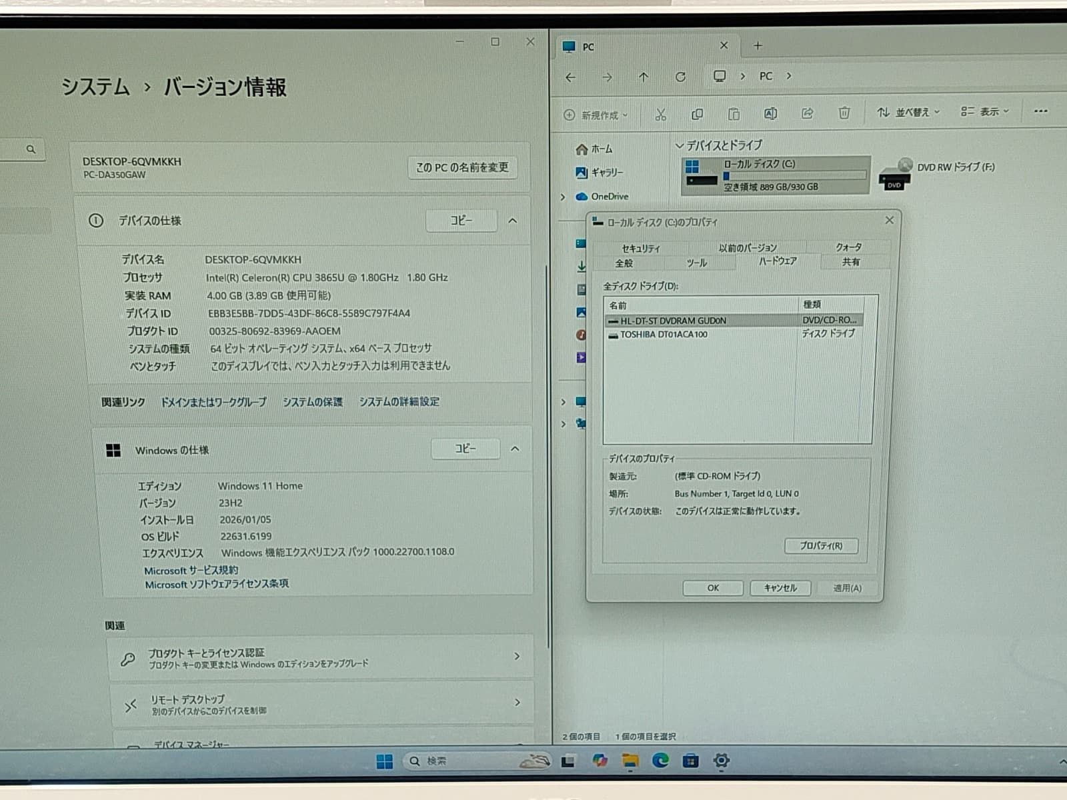The width and height of the screenshot is (1067, 800).
Task: Switch to the ツール tab
Action: tap(698, 263)
